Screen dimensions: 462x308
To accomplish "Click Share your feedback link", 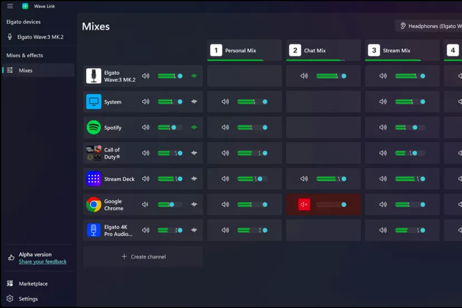I will pos(43,261).
